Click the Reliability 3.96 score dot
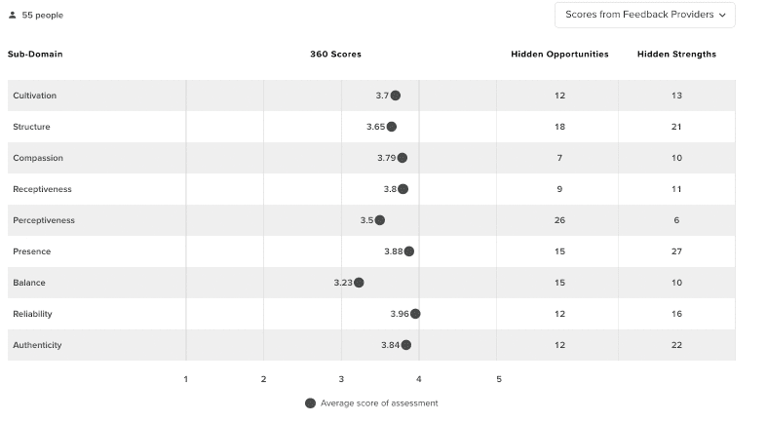The width and height of the screenshot is (767, 422). click(416, 314)
